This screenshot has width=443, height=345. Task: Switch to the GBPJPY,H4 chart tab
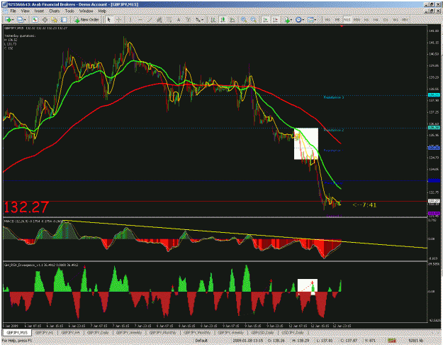point(71,333)
